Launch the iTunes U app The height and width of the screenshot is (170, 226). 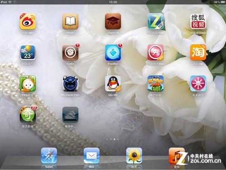click(113, 21)
